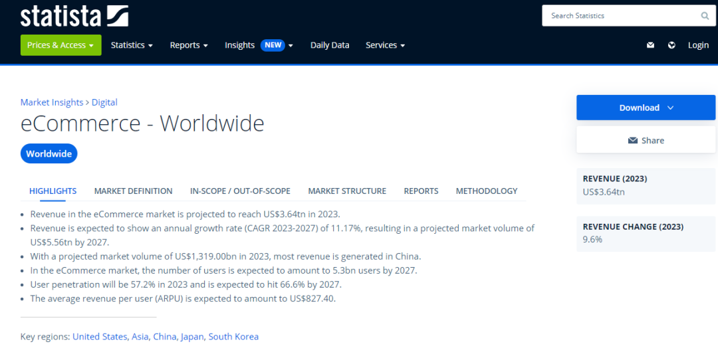Screen dimensions: 718x362
Task: Expand the Services menu
Action: point(385,45)
